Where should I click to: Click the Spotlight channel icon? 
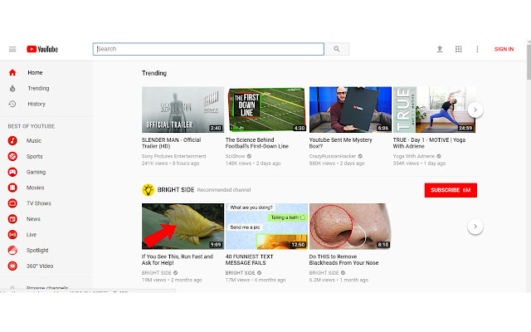click(12, 250)
